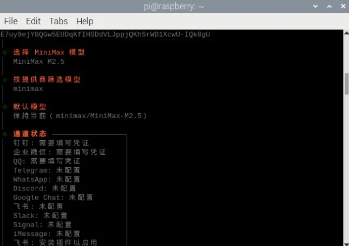Click the line Google Chat: 未配置
The width and height of the screenshot is (349, 246).
pyautogui.click(x=53, y=197)
